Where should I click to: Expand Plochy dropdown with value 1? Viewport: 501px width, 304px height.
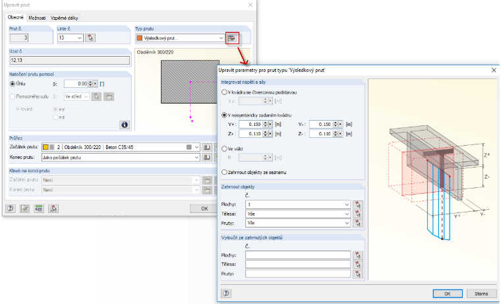(x=347, y=204)
